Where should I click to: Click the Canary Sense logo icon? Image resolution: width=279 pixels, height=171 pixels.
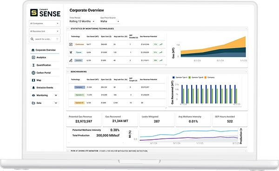(34, 13)
